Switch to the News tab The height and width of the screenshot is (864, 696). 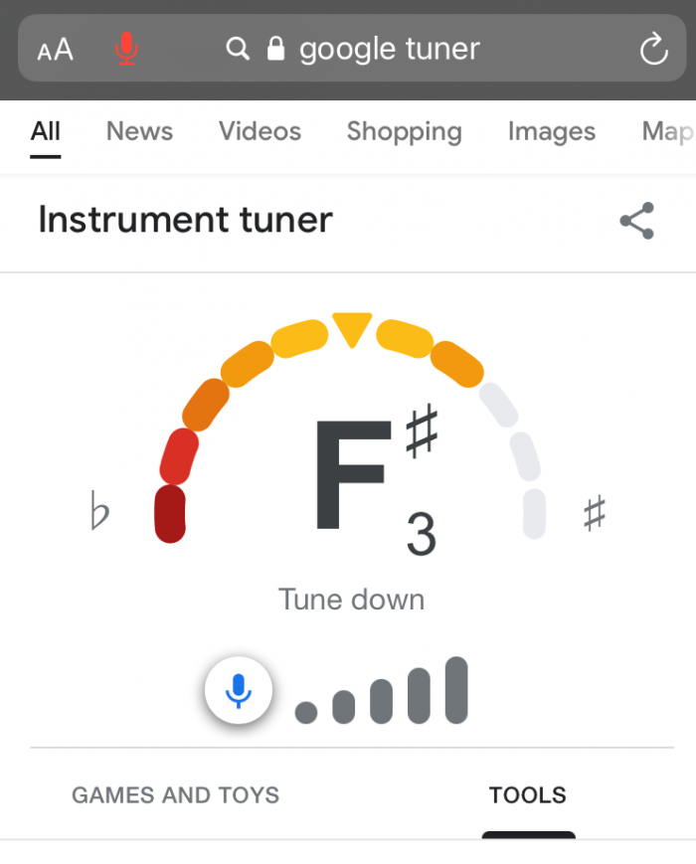point(139,131)
